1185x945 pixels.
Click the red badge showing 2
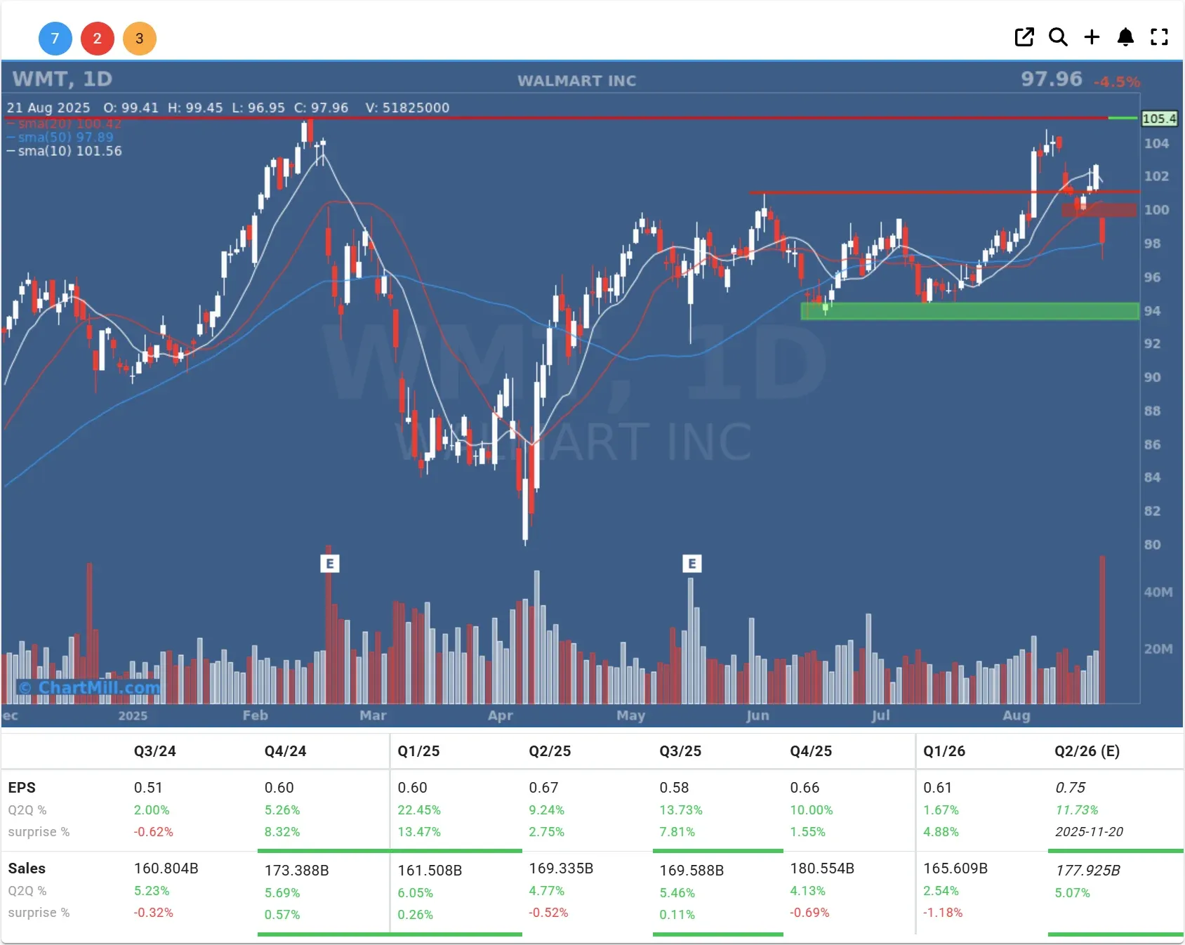point(97,39)
